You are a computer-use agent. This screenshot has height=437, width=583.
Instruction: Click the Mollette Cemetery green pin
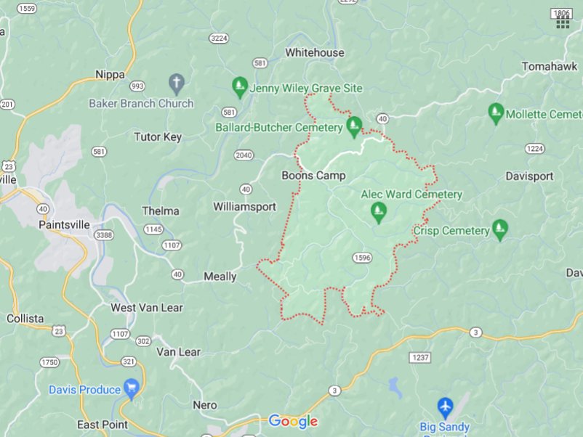click(x=496, y=114)
